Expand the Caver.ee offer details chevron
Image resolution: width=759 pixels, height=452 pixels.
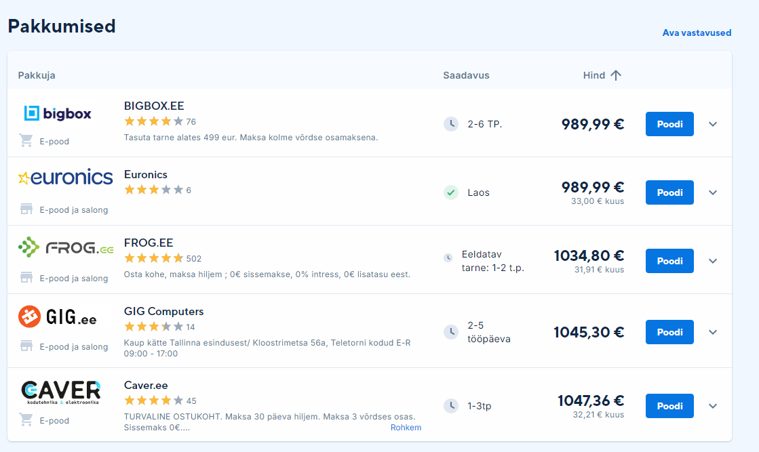712,406
